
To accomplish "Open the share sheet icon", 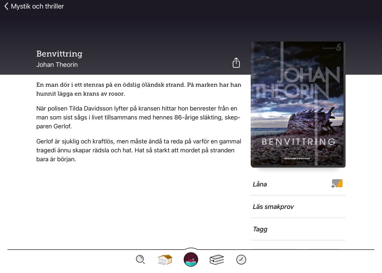I will click(x=236, y=63).
